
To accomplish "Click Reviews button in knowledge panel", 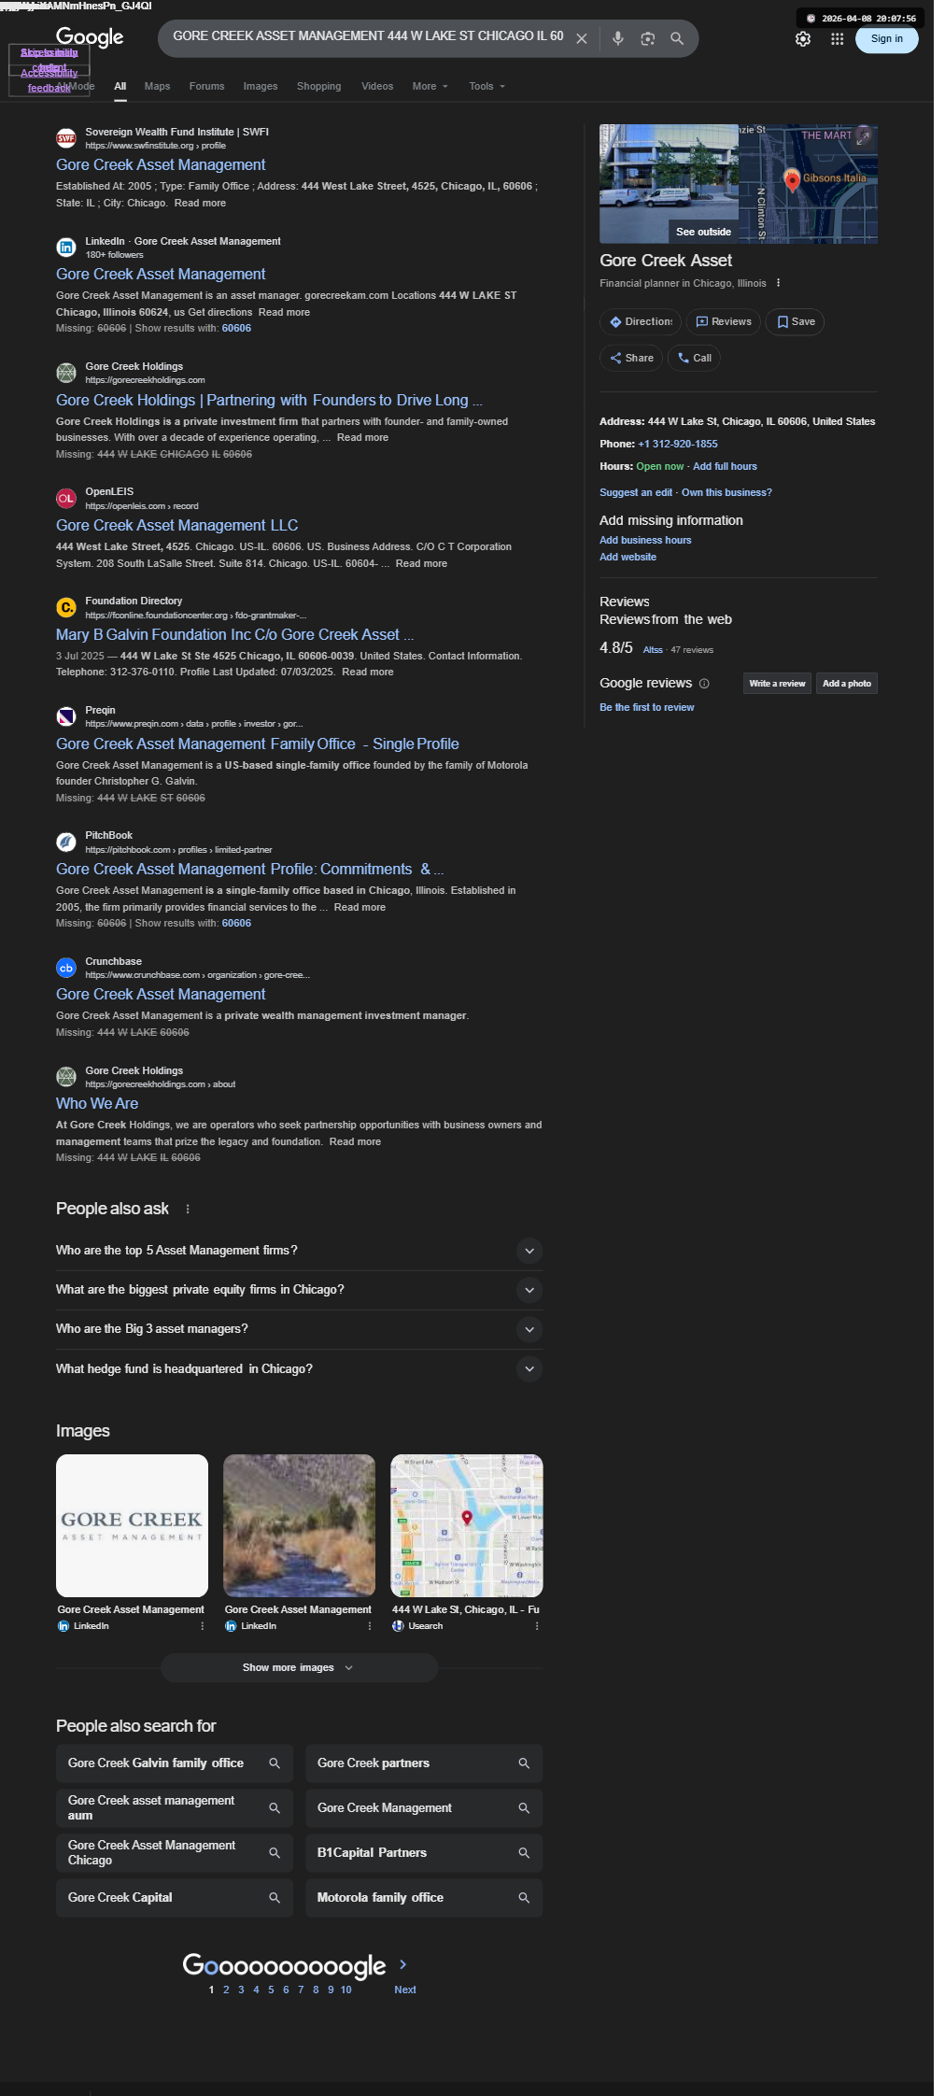I will (724, 322).
